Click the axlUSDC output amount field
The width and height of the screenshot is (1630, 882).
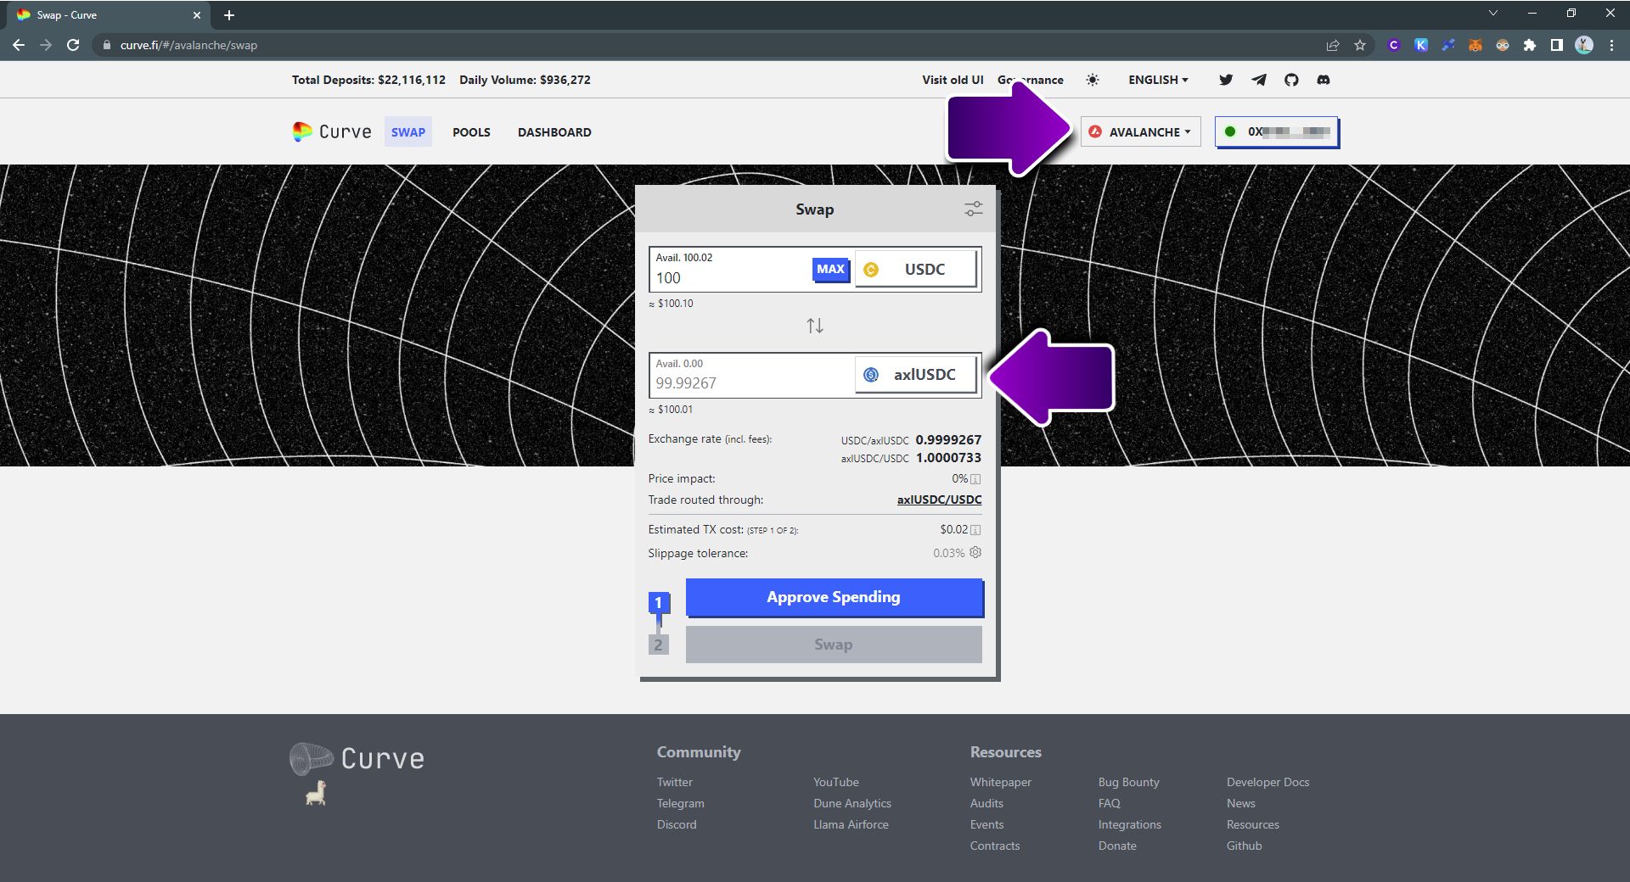coord(752,383)
